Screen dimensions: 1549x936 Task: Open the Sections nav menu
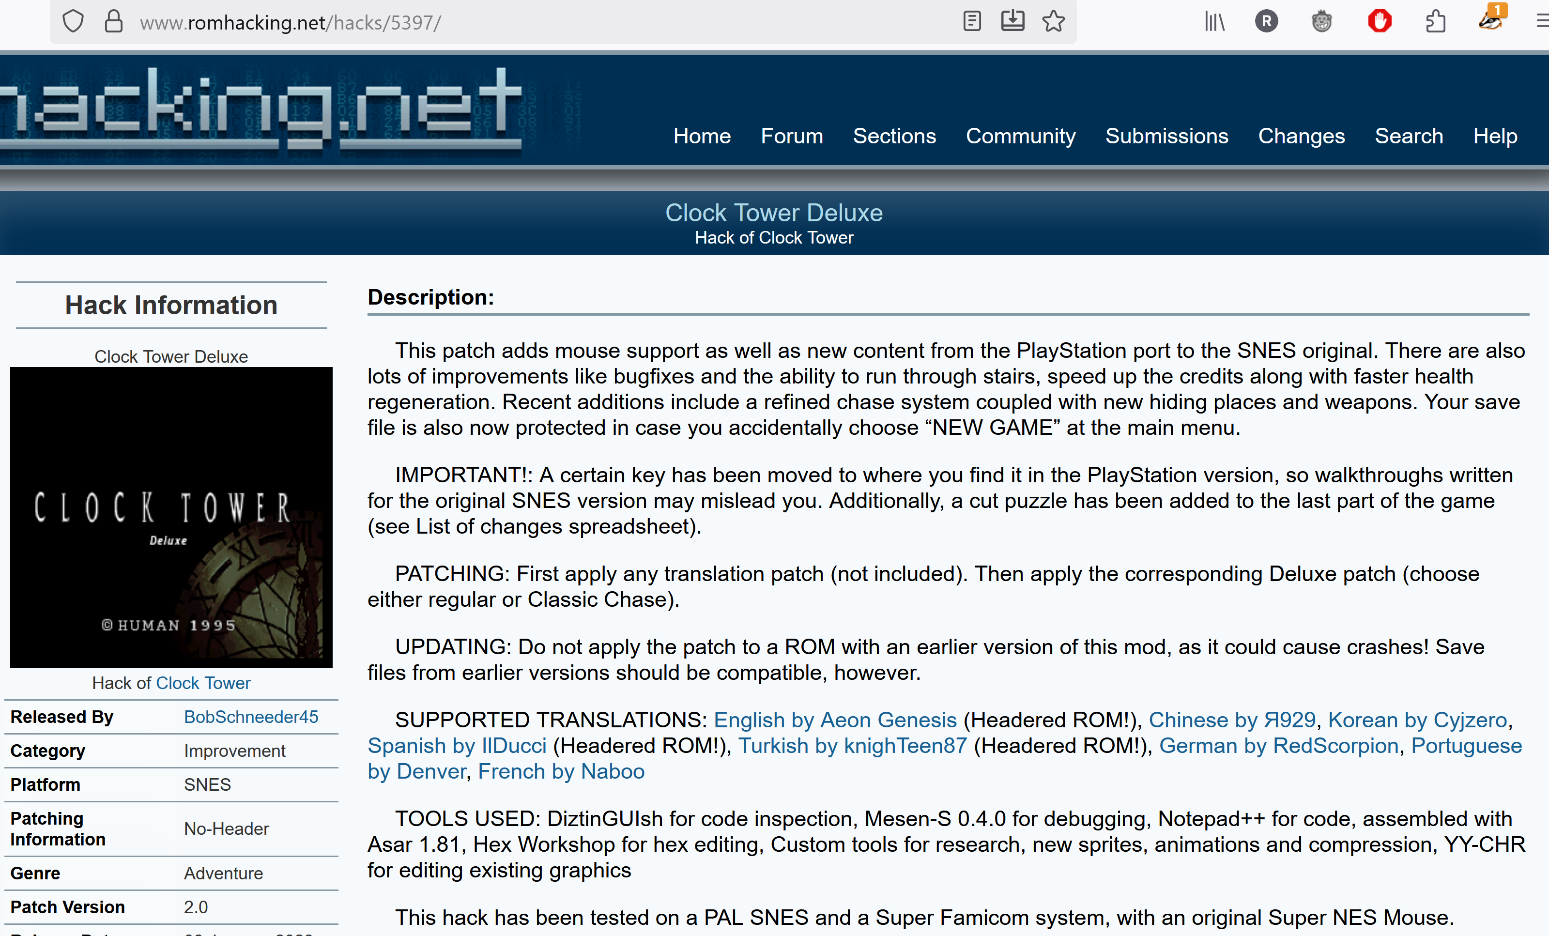point(894,136)
